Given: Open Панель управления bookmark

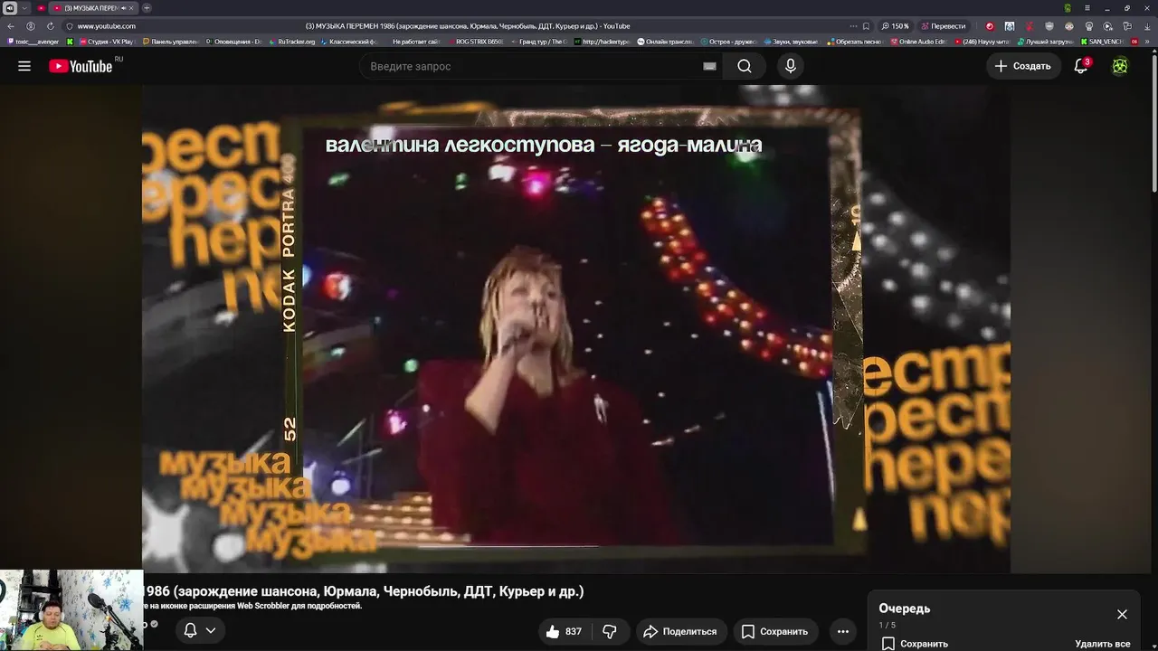Looking at the screenshot, I should tap(170, 42).
